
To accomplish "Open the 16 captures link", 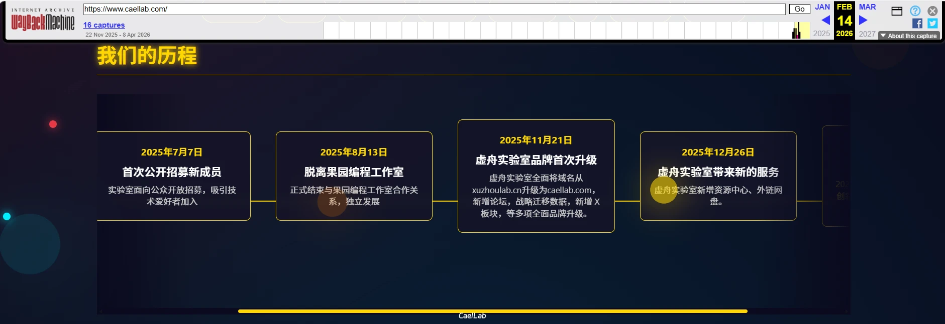I will pyautogui.click(x=104, y=25).
